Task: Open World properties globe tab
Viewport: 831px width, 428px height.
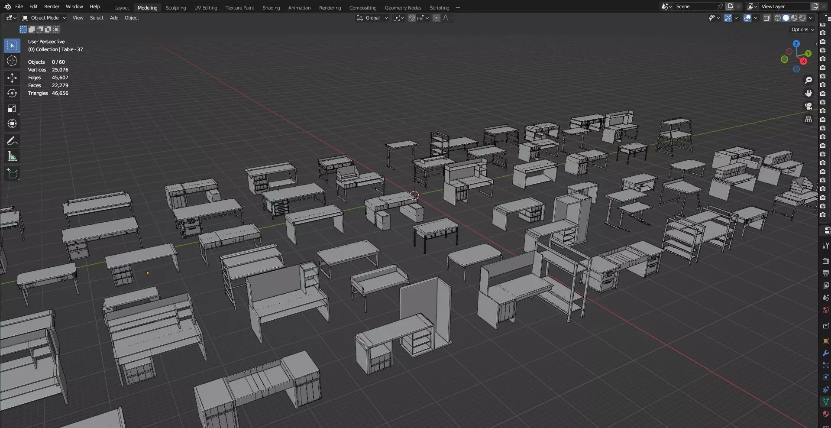Action: (x=825, y=310)
